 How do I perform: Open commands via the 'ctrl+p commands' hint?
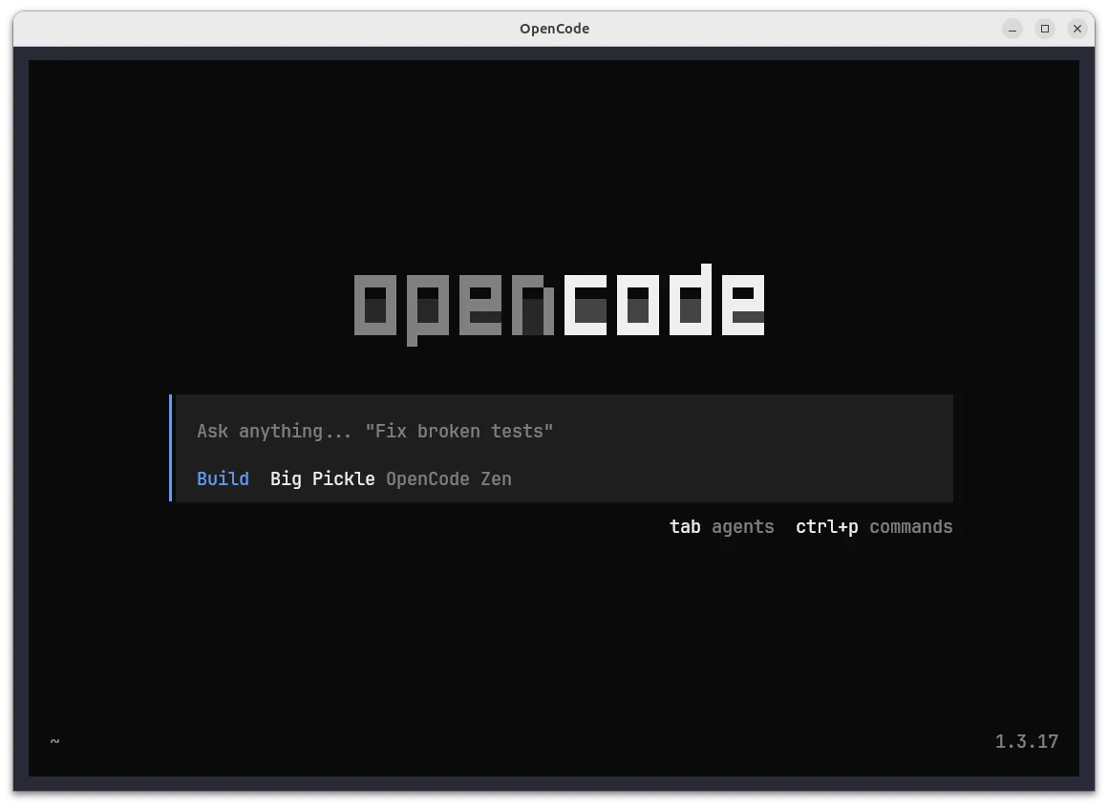873,526
